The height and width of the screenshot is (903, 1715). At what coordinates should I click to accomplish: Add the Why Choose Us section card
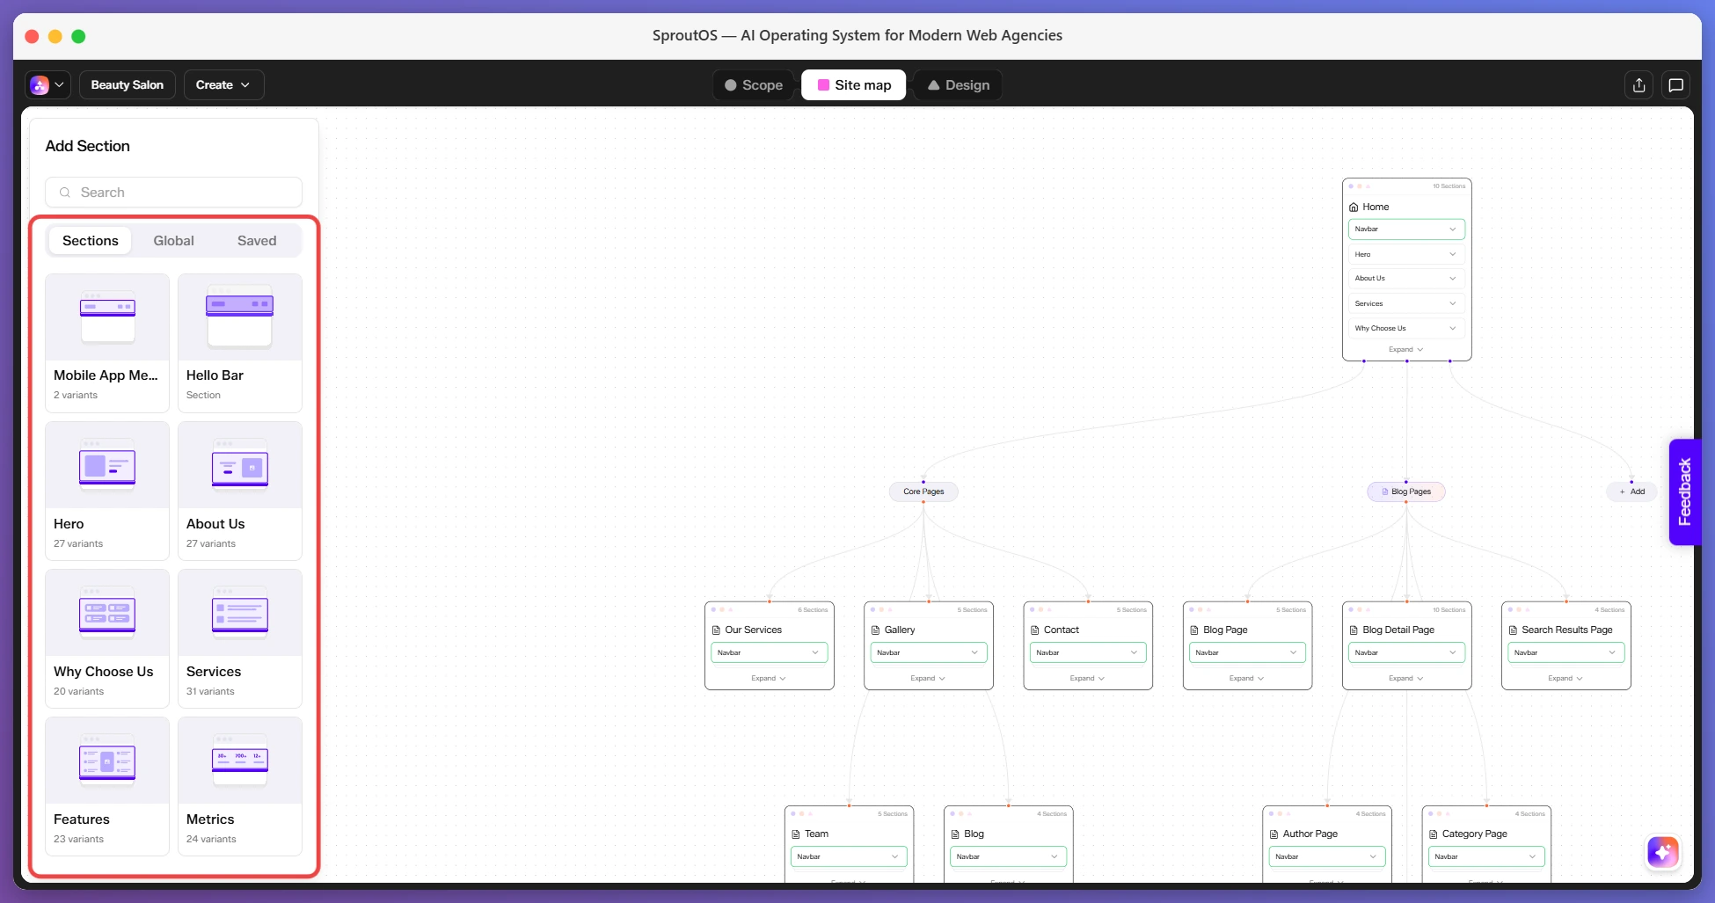point(107,638)
